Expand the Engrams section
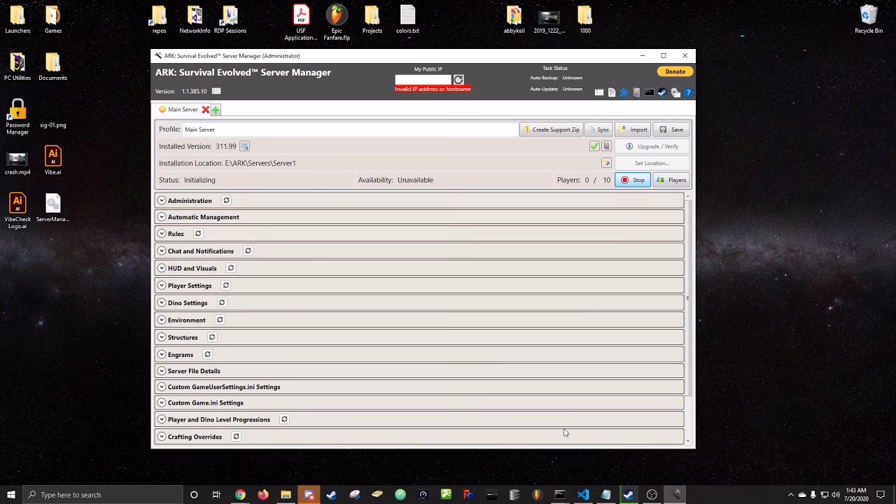 pos(162,354)
